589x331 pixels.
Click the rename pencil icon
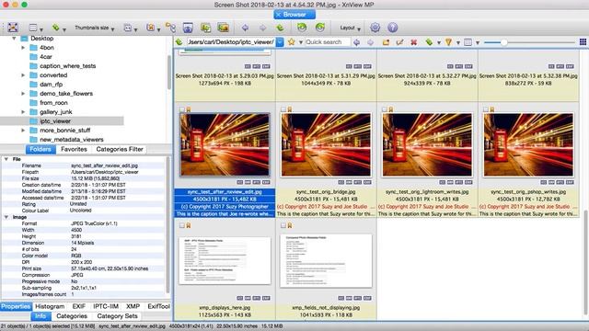click(399, 42)
